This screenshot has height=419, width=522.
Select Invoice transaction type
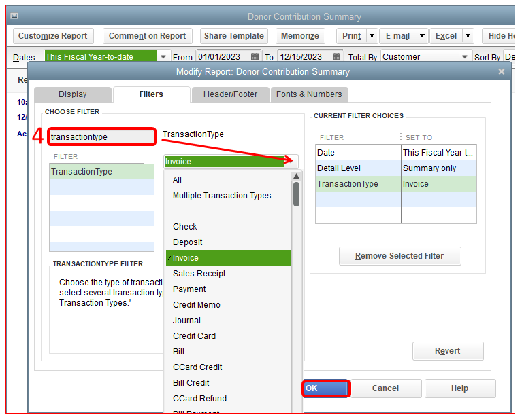(229, 258)
